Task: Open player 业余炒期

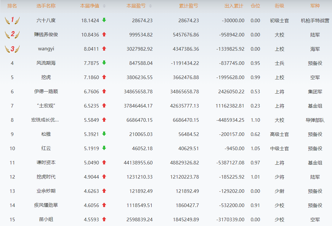Action: click(x=46, y=191)
